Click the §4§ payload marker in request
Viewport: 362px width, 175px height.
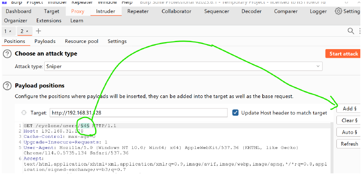coord(85,126)
